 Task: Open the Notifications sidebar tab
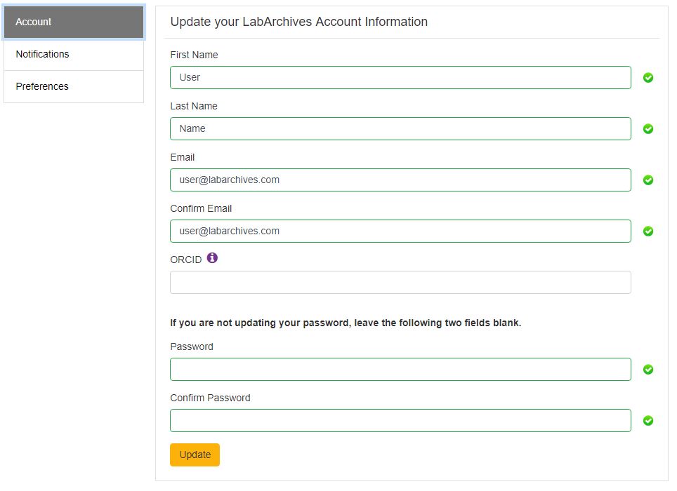[x=74, y=54]
